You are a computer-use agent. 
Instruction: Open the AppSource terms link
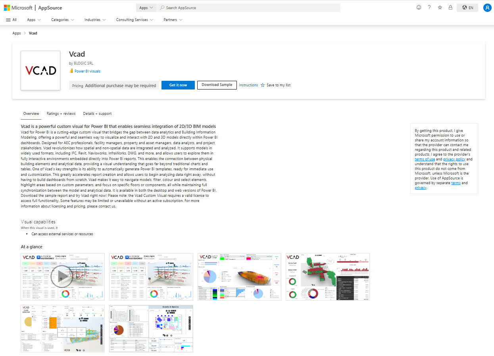tap(456, 183)
